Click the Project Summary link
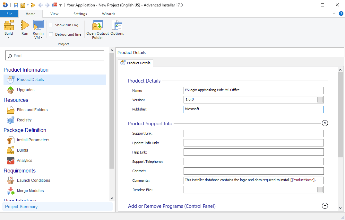This screenshot has width=345, height=220. coord(22,207)
